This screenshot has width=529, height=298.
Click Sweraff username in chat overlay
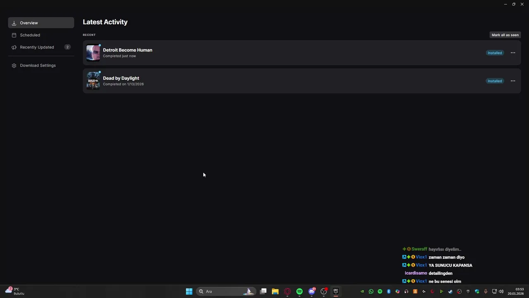[419, 249]
